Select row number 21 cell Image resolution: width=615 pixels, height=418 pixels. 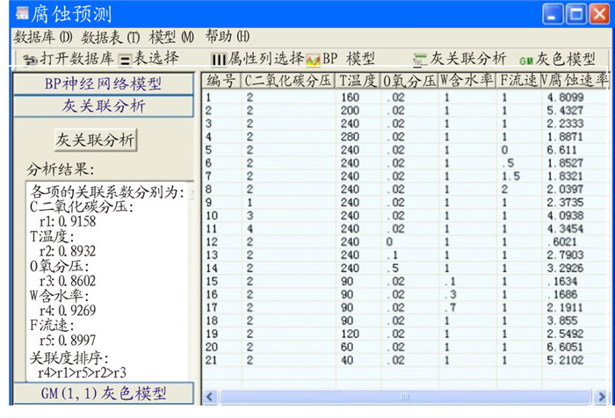pos(211,360)
